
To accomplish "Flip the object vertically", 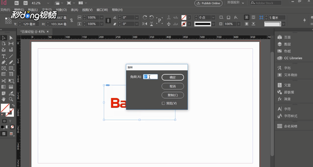I will 152,24.
